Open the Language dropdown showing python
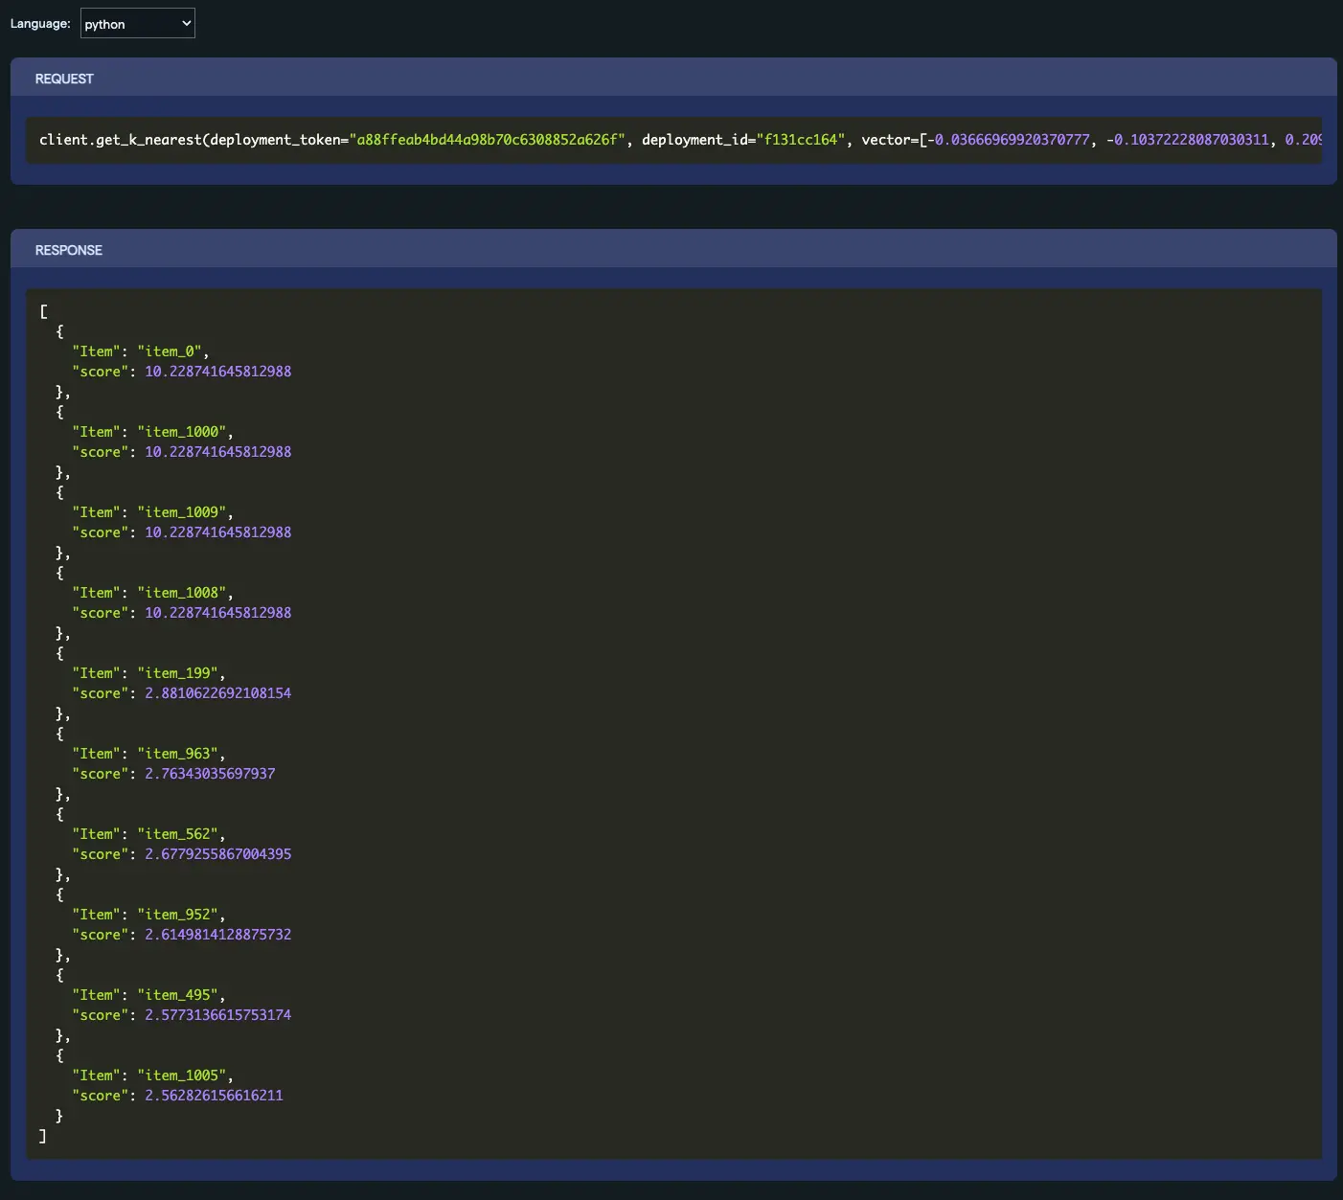Screen dimensions: 1343x1200 point(137,24)
